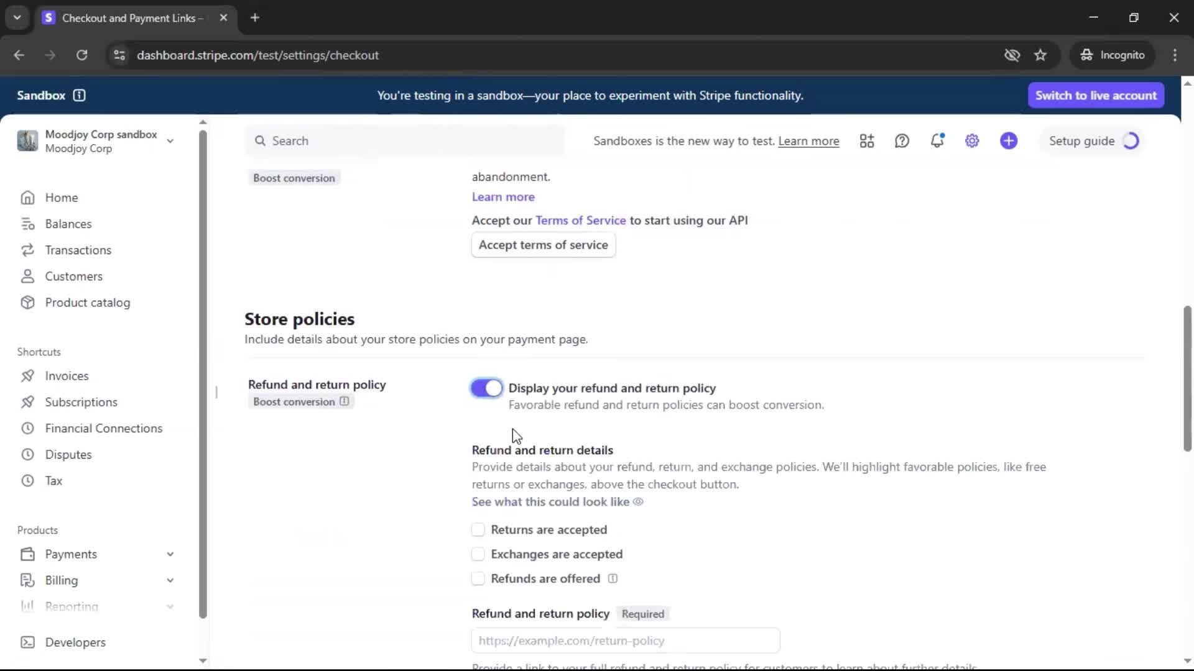The width and height of the screenshot is (1194, 671).
Task: Click the Setup guide progress indicator
Action: [1131, 141]
